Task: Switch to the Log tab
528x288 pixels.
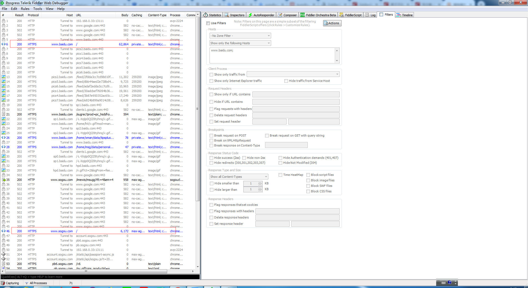Action: tap(370, 15)
